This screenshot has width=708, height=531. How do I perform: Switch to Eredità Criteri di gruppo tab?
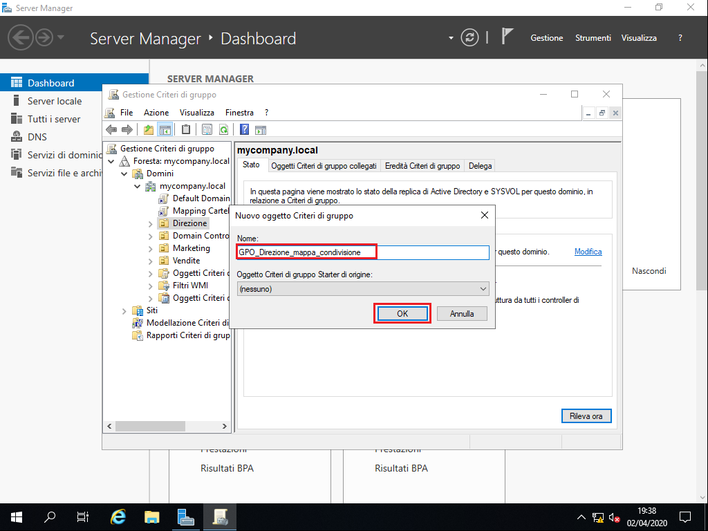click(422, 166)
